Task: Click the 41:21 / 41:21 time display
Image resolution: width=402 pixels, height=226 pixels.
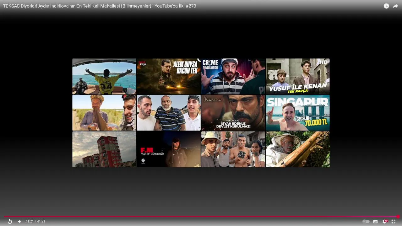Action: [x=35, y=221]
